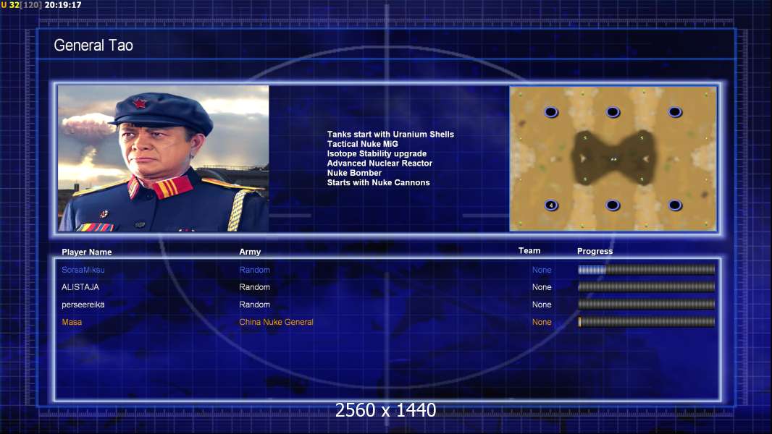The width and height of the screenshot is (772, 434).
Task: Click the Player Name column header
Action: [x=87, y=252]
